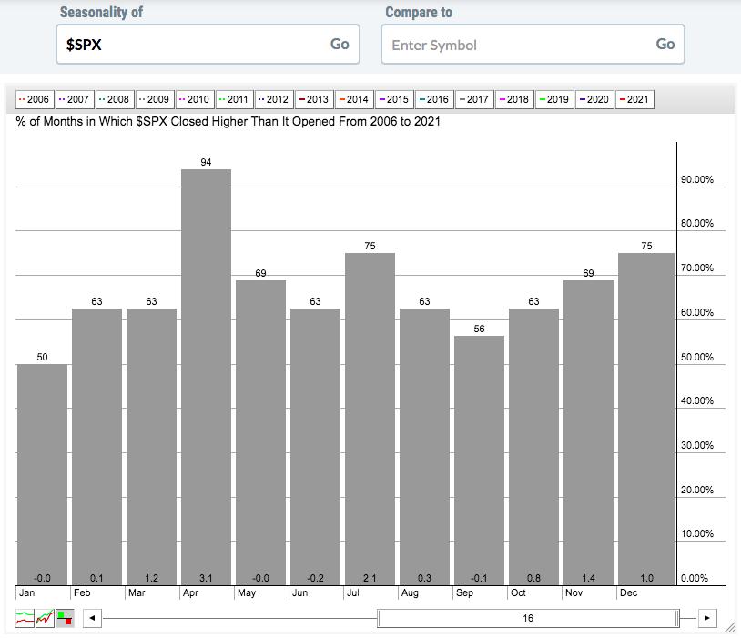Switch to same-scale line chart view
The height and width of the screenshot is (638, 741).
click(45, 619)
